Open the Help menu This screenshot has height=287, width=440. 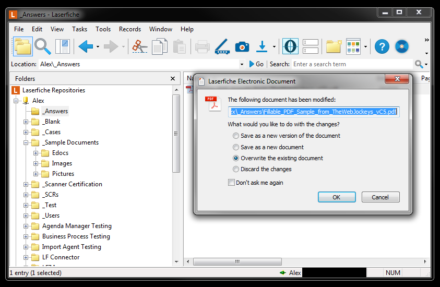coord(187,29)
